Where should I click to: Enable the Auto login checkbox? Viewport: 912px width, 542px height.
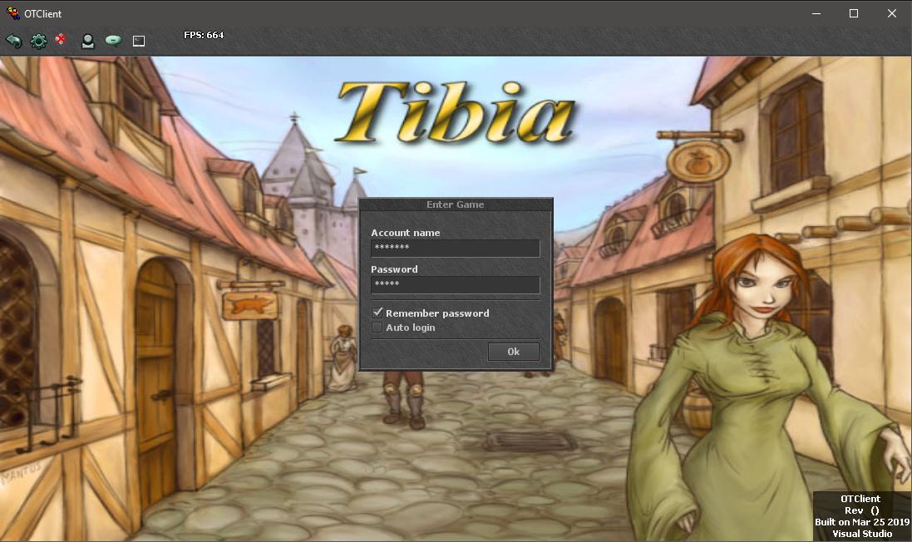377,328
